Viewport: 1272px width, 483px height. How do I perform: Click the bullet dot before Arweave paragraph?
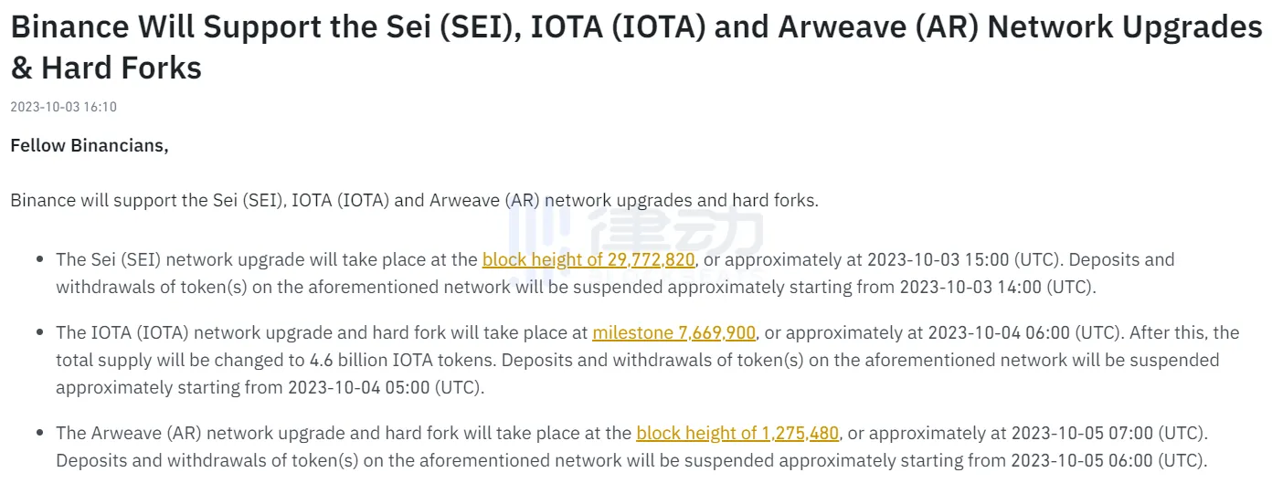(x=40, y=433)
